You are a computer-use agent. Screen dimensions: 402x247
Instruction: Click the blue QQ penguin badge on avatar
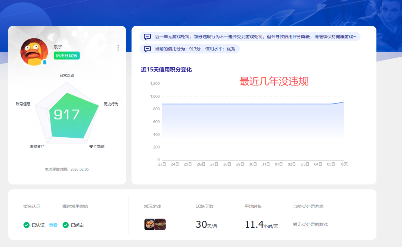[x=44, y=62]
